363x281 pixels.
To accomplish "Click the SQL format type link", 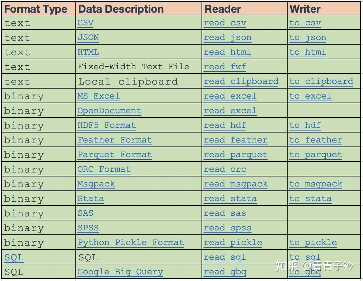I will pyautogui.click(x=14, y=257).
